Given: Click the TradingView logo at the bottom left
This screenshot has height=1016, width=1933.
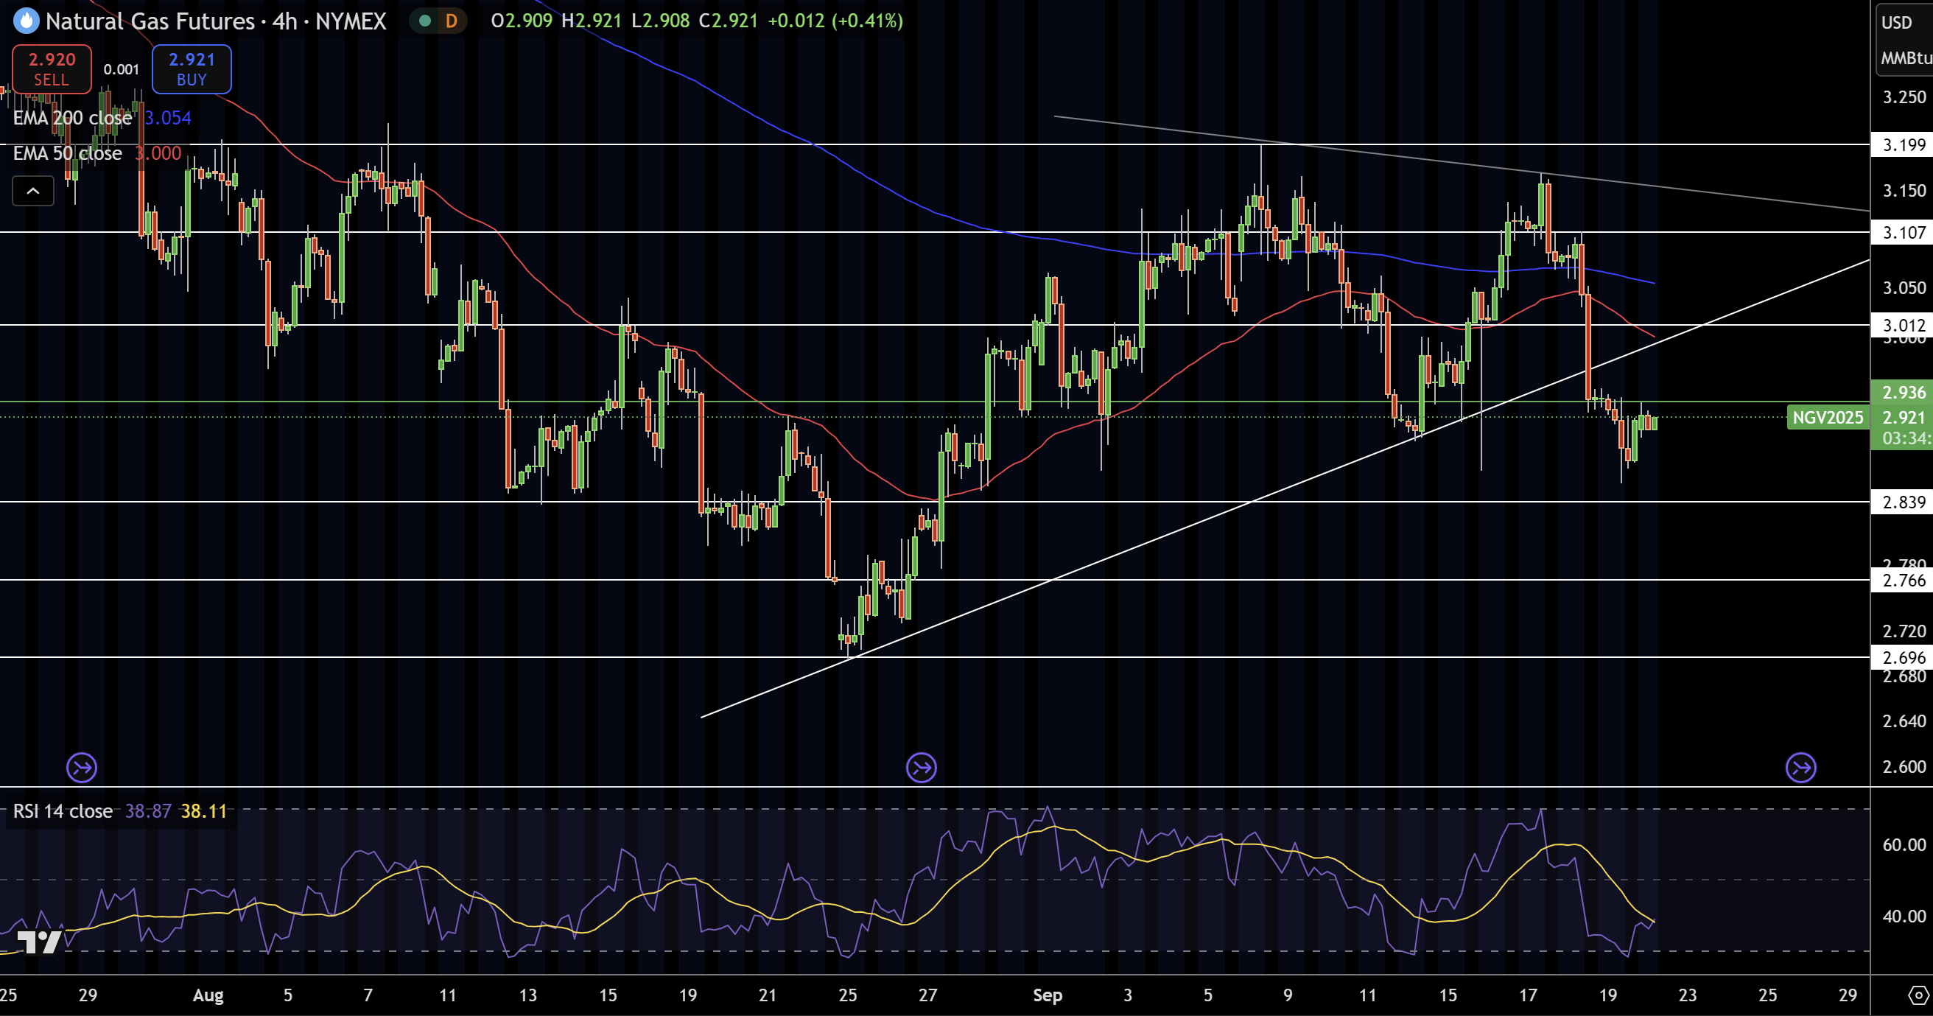Looking at the screenshot, I should [39, 942].
